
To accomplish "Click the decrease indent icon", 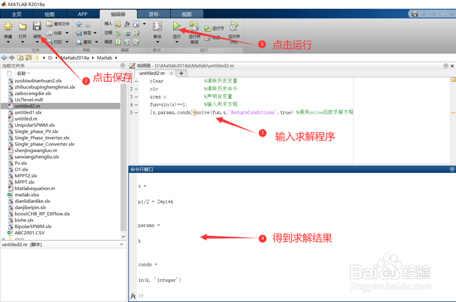I will click(136, 42).
